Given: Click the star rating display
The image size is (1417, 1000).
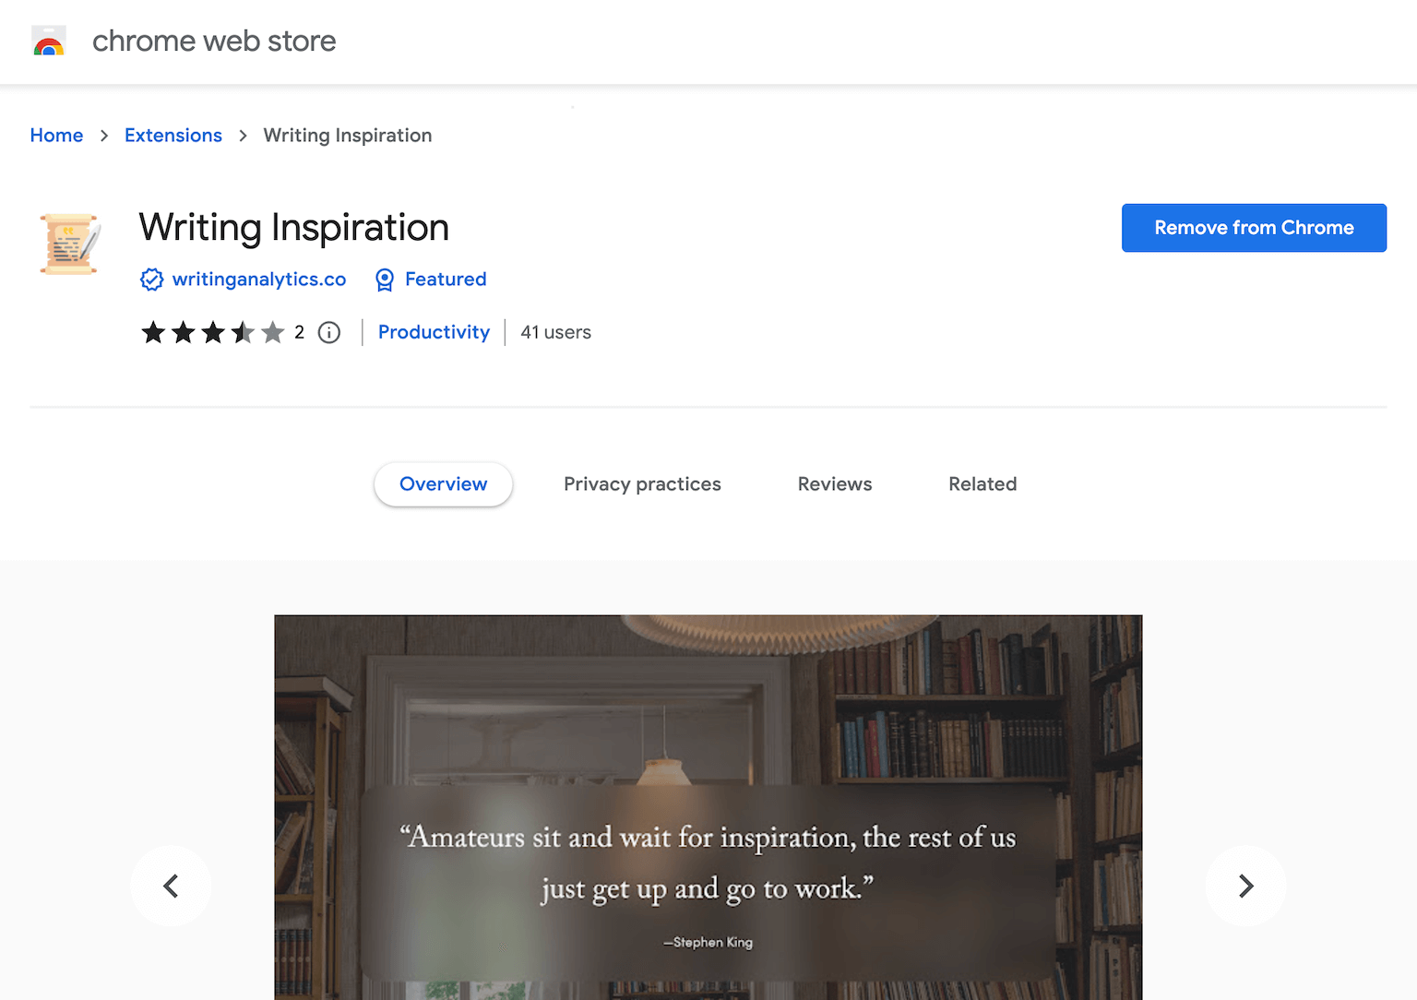Looking at the screenshot, I should (213, 332).
